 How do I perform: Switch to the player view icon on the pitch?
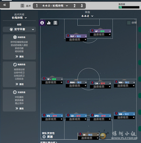[42, 23]
